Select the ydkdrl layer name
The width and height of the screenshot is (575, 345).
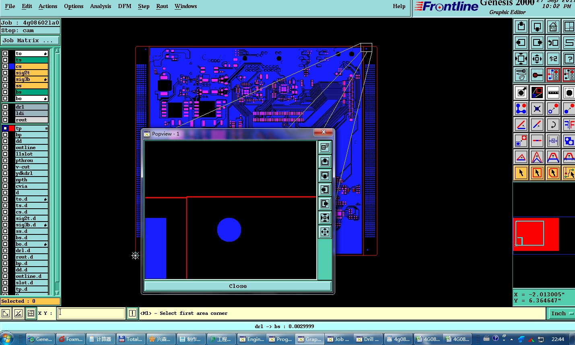pos(31,173)
